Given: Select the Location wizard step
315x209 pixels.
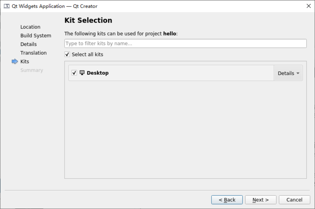Looking at the screenshot, I should [30, 27].
